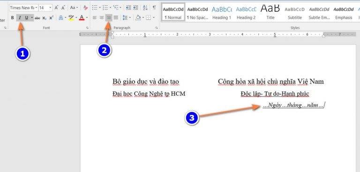Toggle Underline formatting button
The image size is (360, 172).
tap(27, 18)
